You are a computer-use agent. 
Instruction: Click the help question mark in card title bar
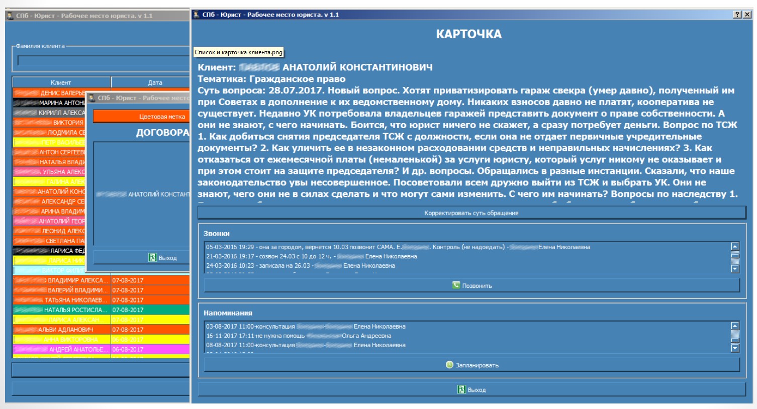(x=737, y=15)
